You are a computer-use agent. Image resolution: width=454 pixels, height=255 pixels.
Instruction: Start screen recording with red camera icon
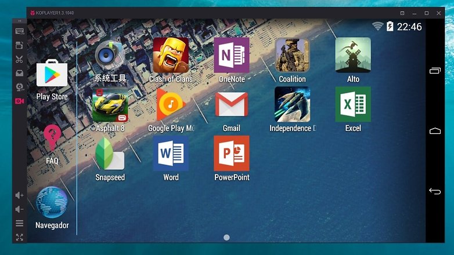pos(19,101)
